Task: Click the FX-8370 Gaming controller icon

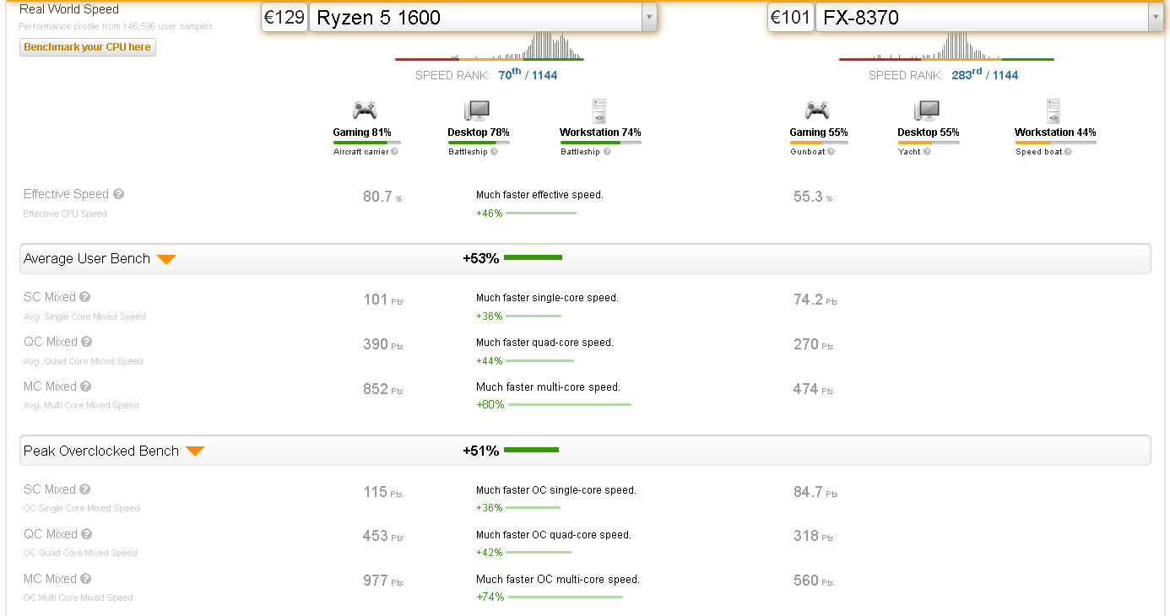Action: 817,111
